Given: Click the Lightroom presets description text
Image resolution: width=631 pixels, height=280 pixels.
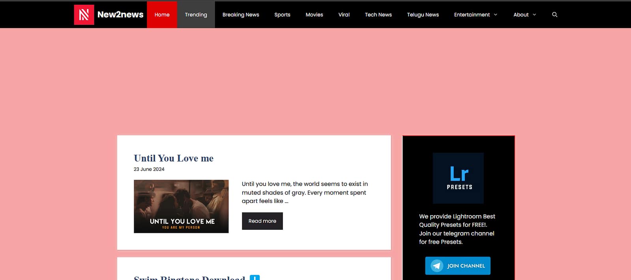Looking at the screenshot, I should pyautogui.click(x=457, y=229).
